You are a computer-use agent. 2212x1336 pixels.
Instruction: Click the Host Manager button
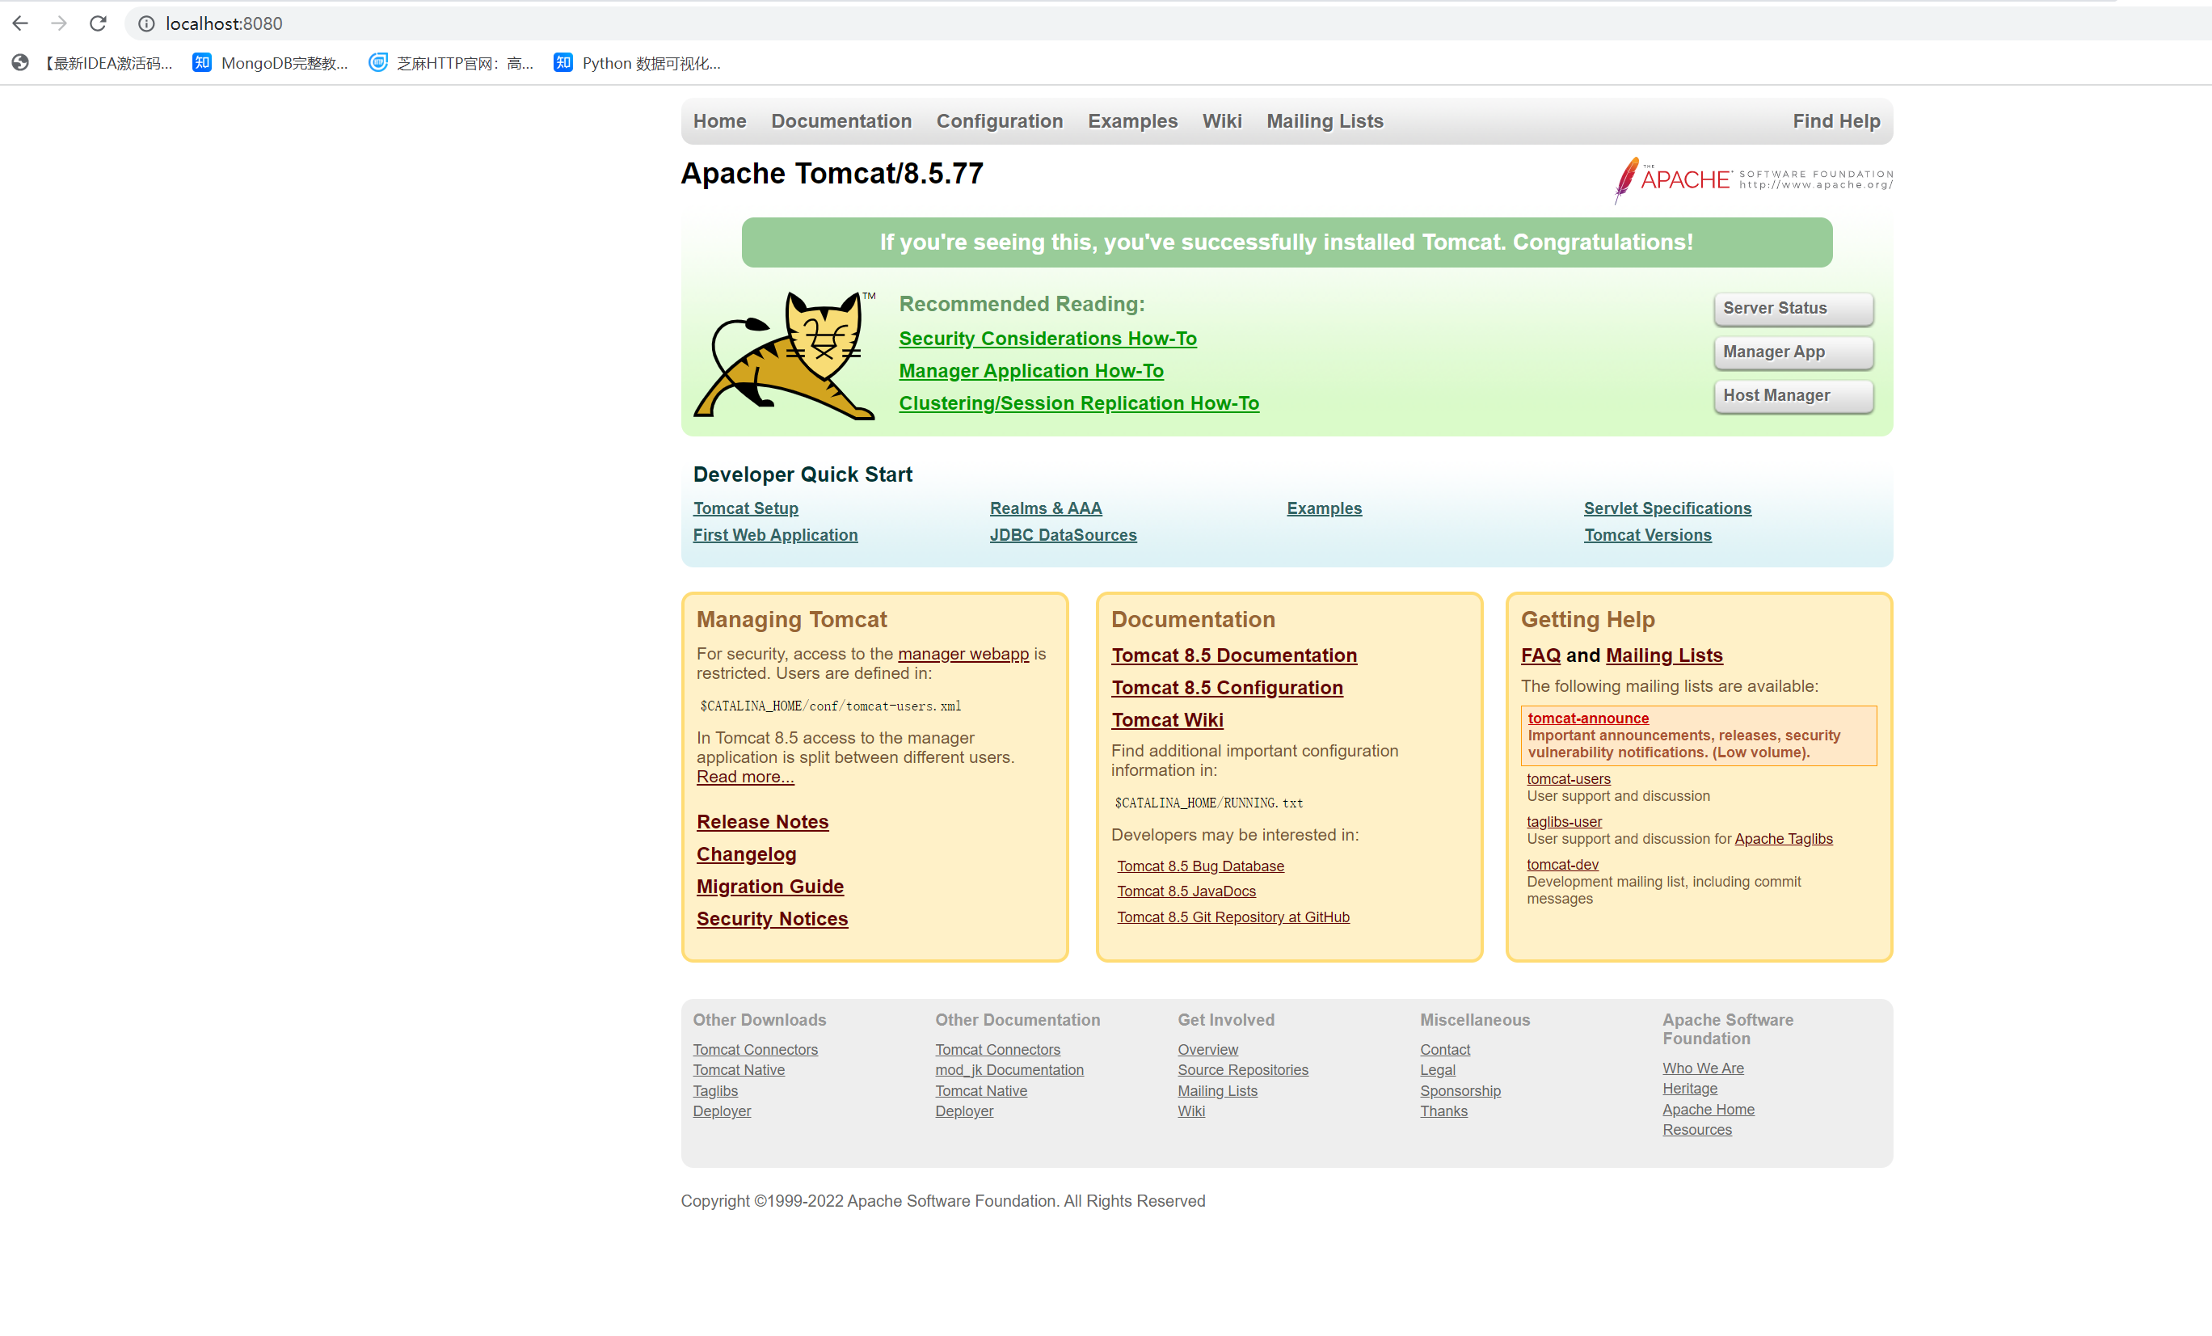1792,396
